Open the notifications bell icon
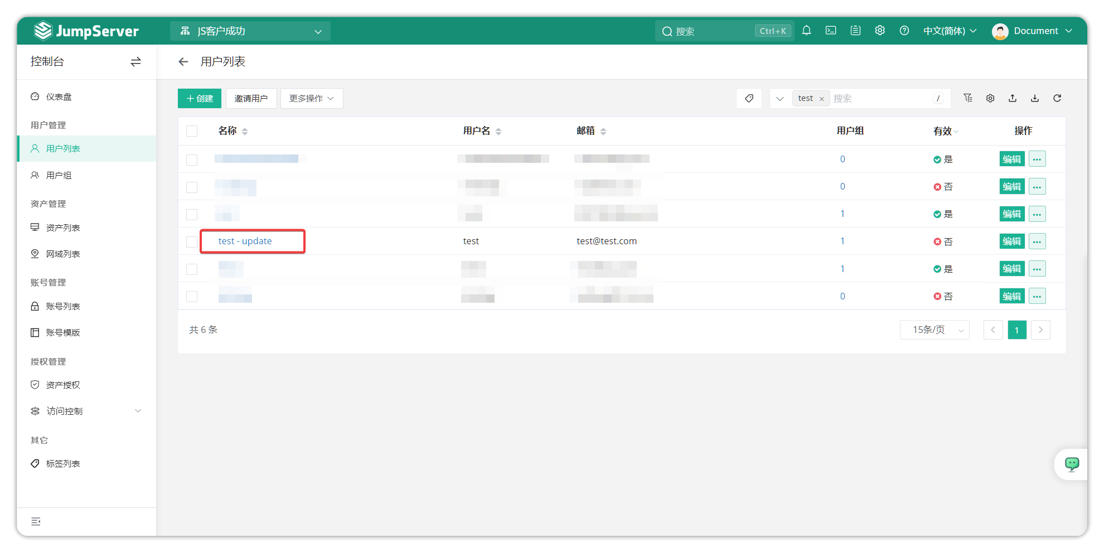The height and width of the screenshot is (547, 1104). click(806, 31)
